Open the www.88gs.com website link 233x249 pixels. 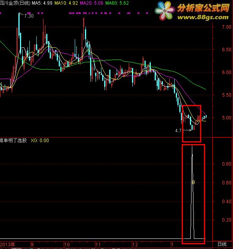point(203,17)
